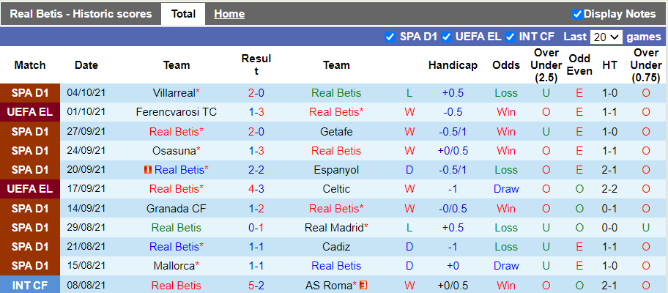Click the Handicap column header
This screenshot has width=668, height=293.
pyautogui.click(x=453, y=65)
